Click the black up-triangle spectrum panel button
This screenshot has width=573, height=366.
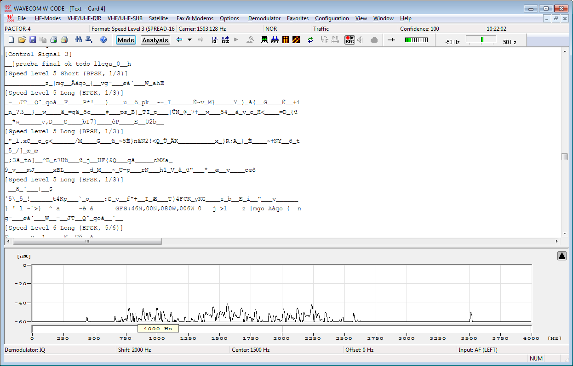click(x=562, y=256)
